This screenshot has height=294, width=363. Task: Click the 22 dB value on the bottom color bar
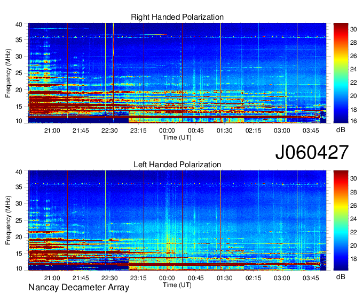tap(353, 232)
